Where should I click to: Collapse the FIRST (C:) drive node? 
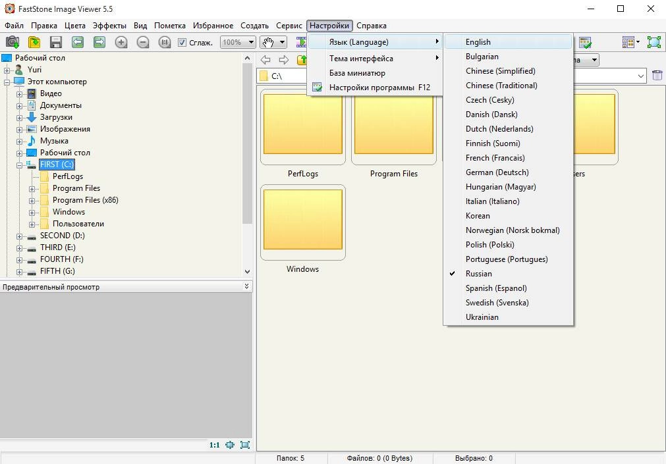(x=20, y=165)
